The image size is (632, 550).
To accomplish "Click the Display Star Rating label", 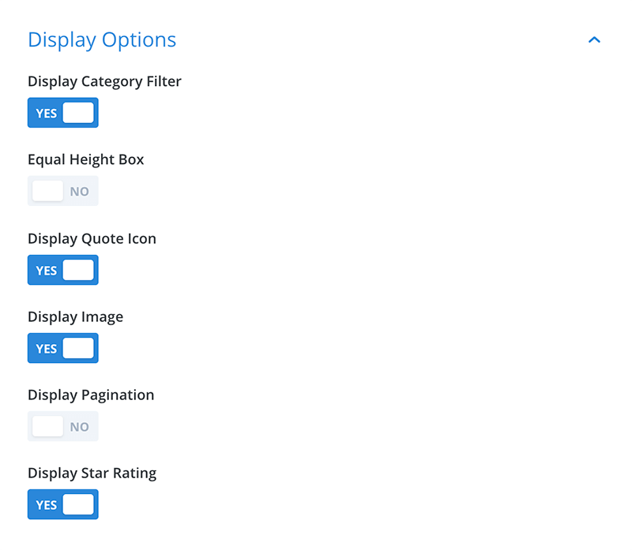I will point(92,473).
